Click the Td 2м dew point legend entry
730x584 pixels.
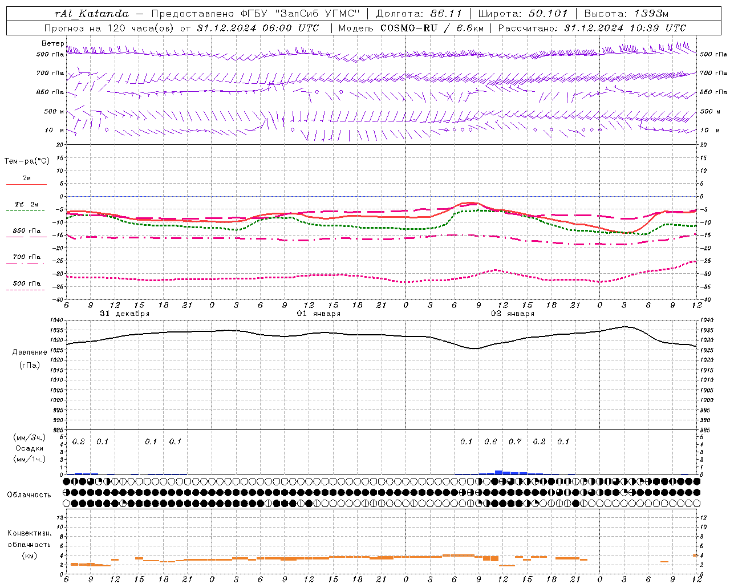[x=27, y=204]
